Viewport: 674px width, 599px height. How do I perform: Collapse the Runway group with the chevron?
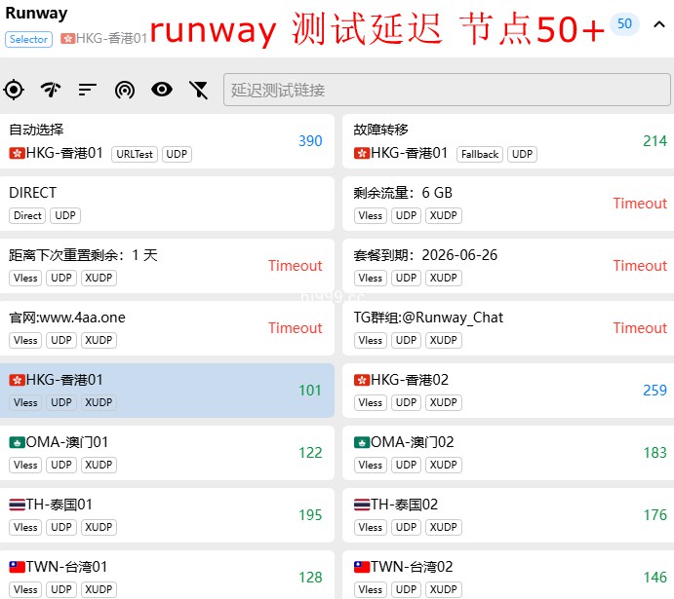pos(659,25)
